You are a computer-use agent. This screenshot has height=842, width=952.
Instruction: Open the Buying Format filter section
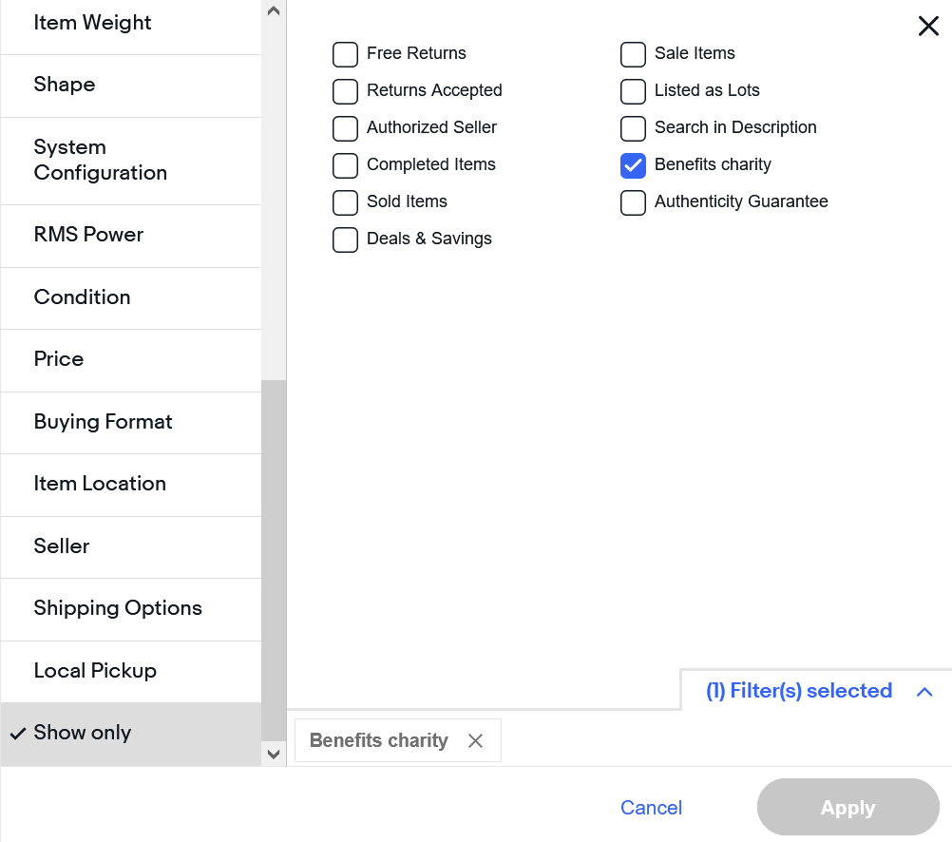coord(104,422)
